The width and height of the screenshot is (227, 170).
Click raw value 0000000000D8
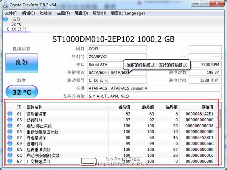pos(199,126)
